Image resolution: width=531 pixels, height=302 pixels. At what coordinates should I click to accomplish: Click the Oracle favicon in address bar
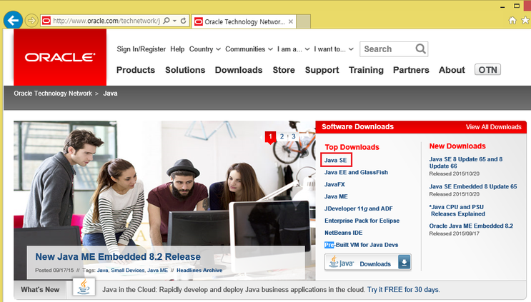pos(46,21)
